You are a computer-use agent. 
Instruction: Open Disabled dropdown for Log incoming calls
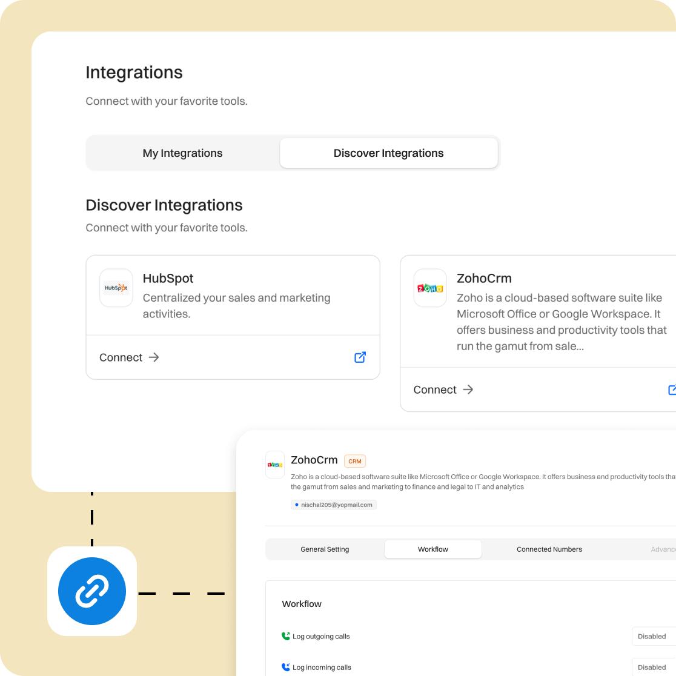coord(652,667)
